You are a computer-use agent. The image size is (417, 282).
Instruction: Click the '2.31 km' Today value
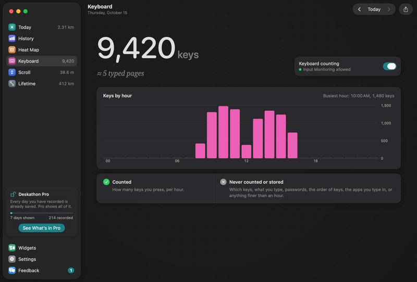click(66, 27)
